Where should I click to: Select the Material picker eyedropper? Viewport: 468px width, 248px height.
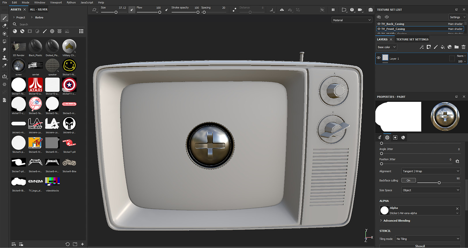(x=5, y=66)
